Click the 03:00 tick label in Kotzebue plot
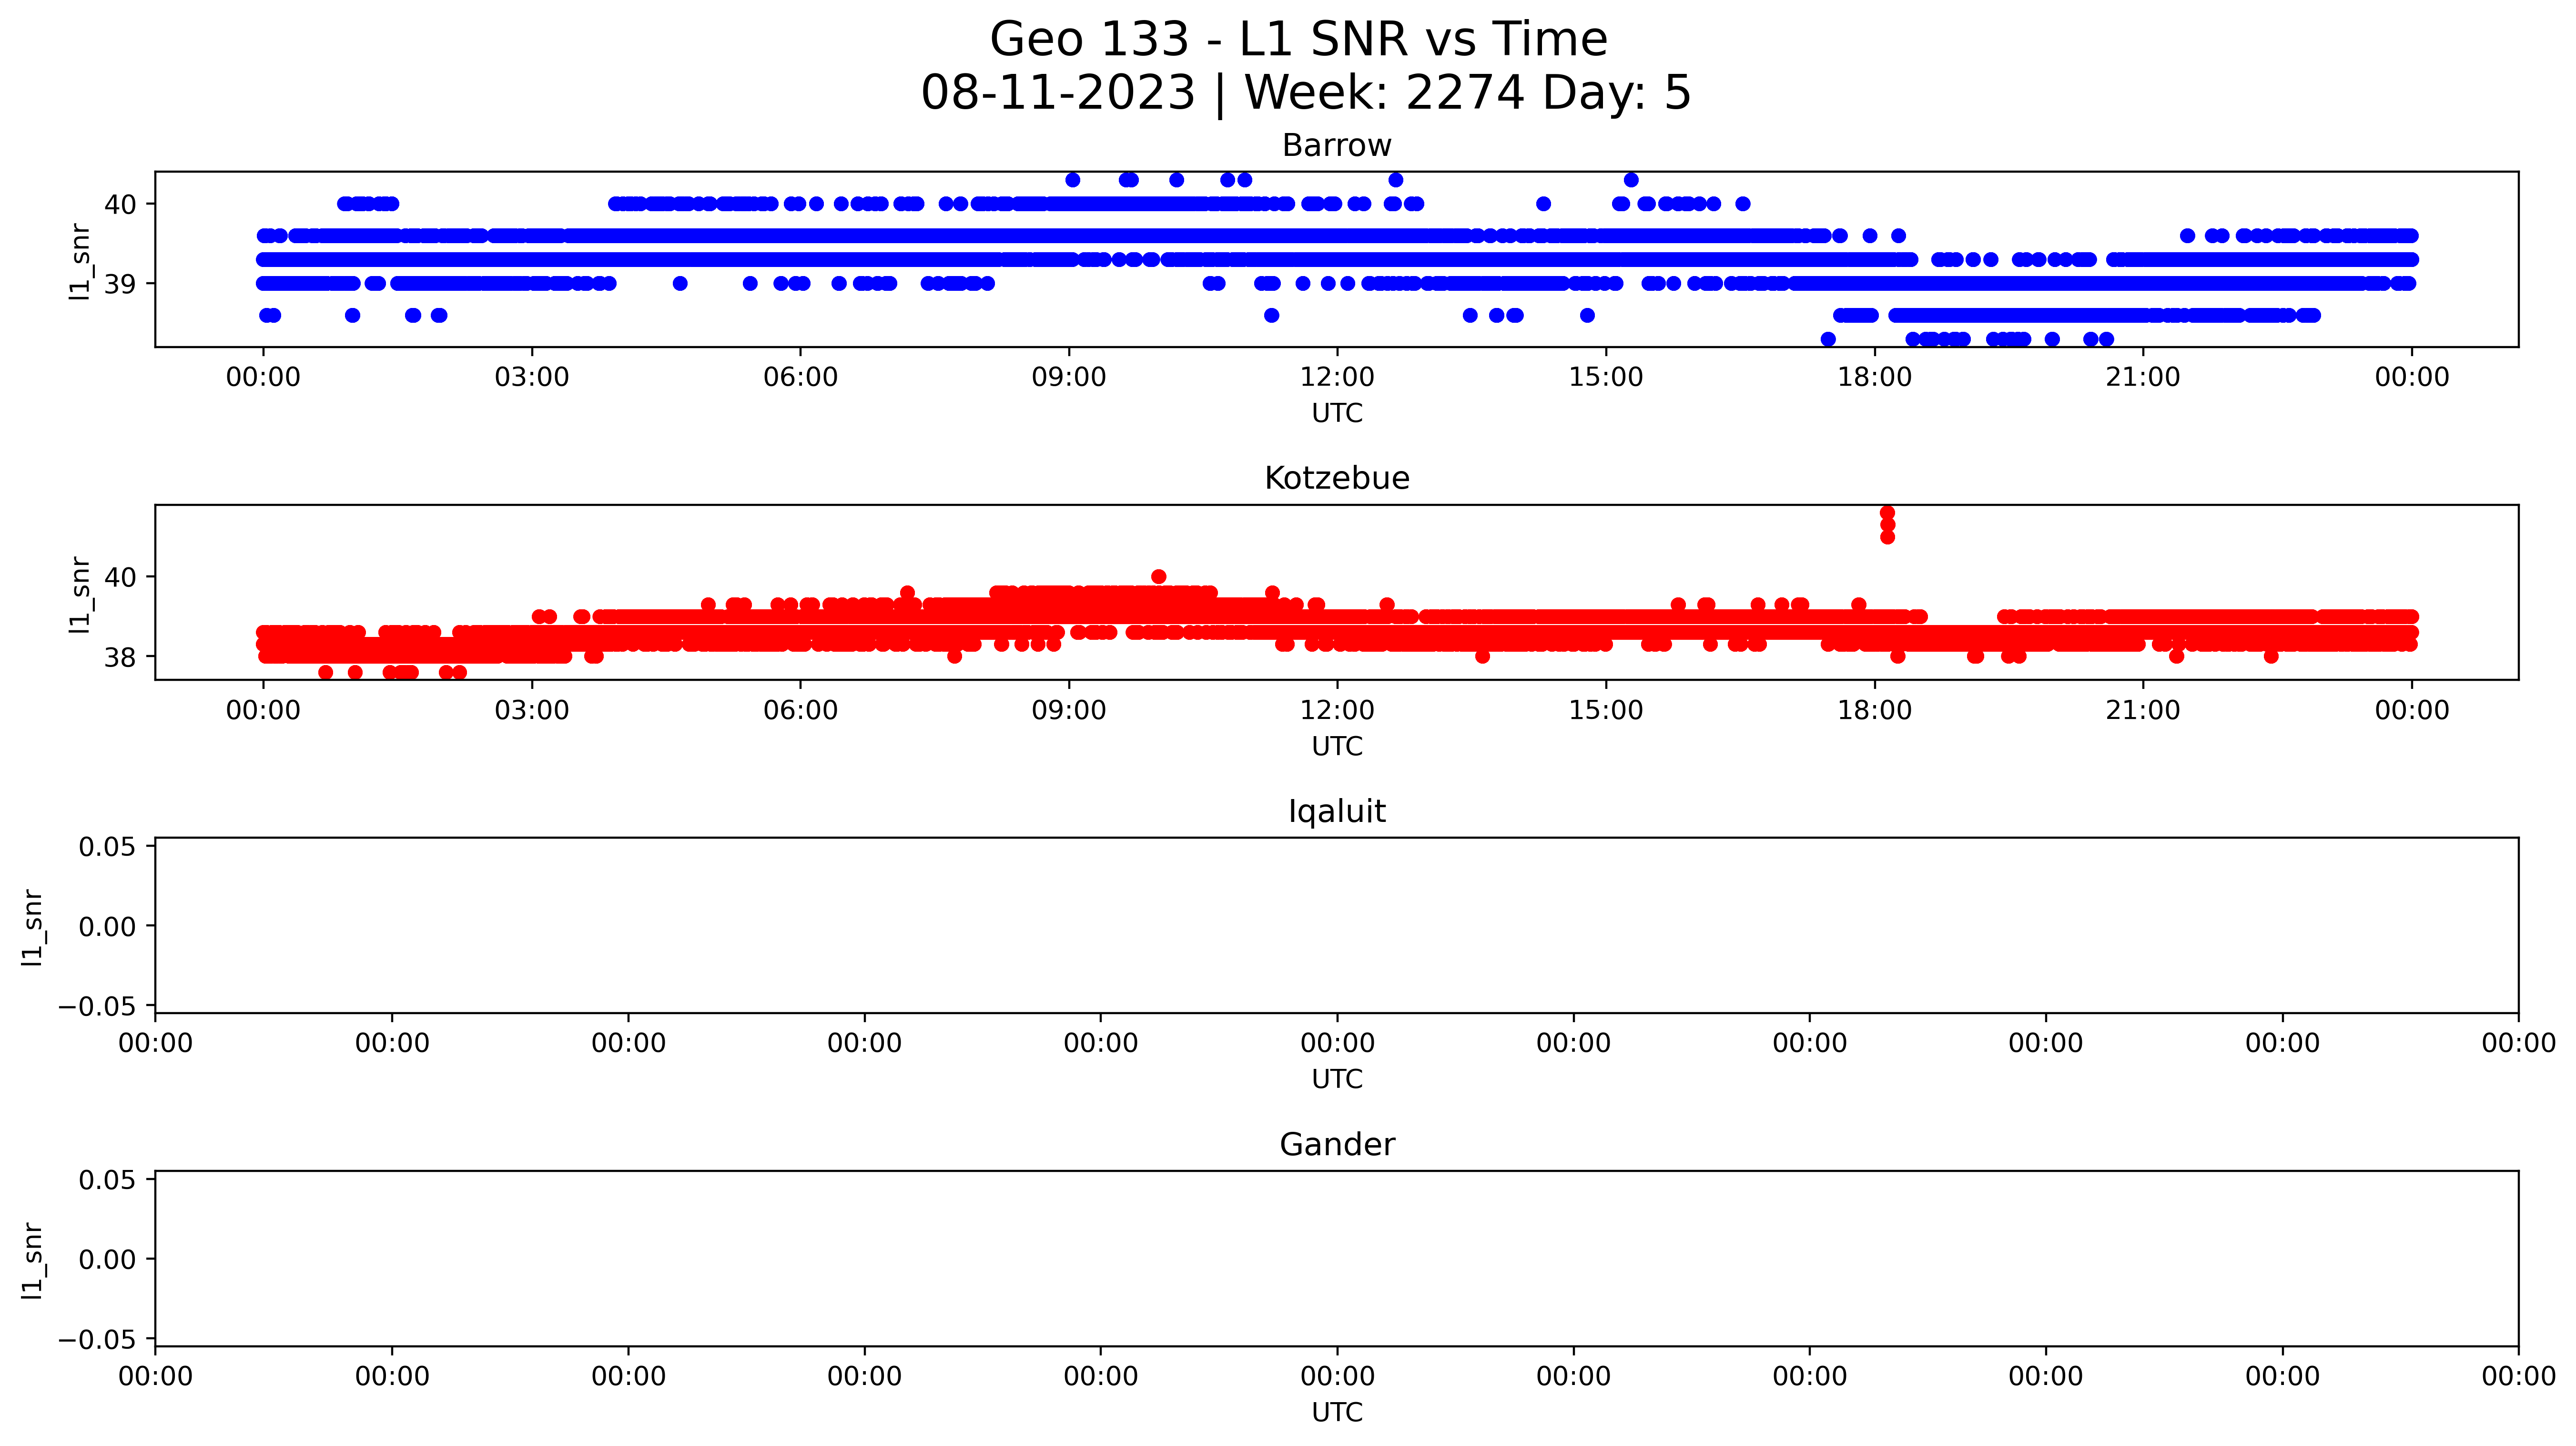Screen dimensions: 2576x1446 coord(532,710)
